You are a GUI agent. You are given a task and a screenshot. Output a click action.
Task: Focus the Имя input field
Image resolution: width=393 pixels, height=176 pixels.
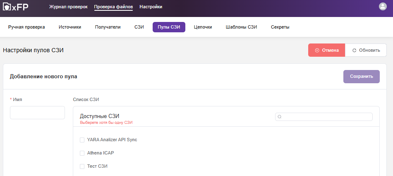tap(37, 113)
